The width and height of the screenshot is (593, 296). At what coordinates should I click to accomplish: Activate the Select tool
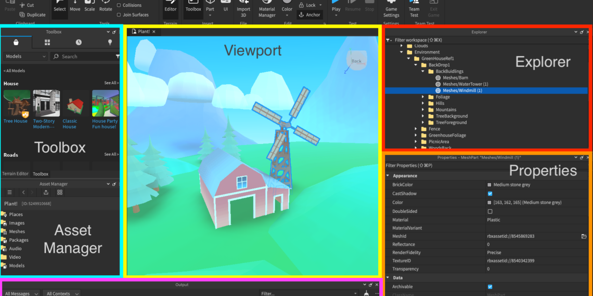click(59, 9)
